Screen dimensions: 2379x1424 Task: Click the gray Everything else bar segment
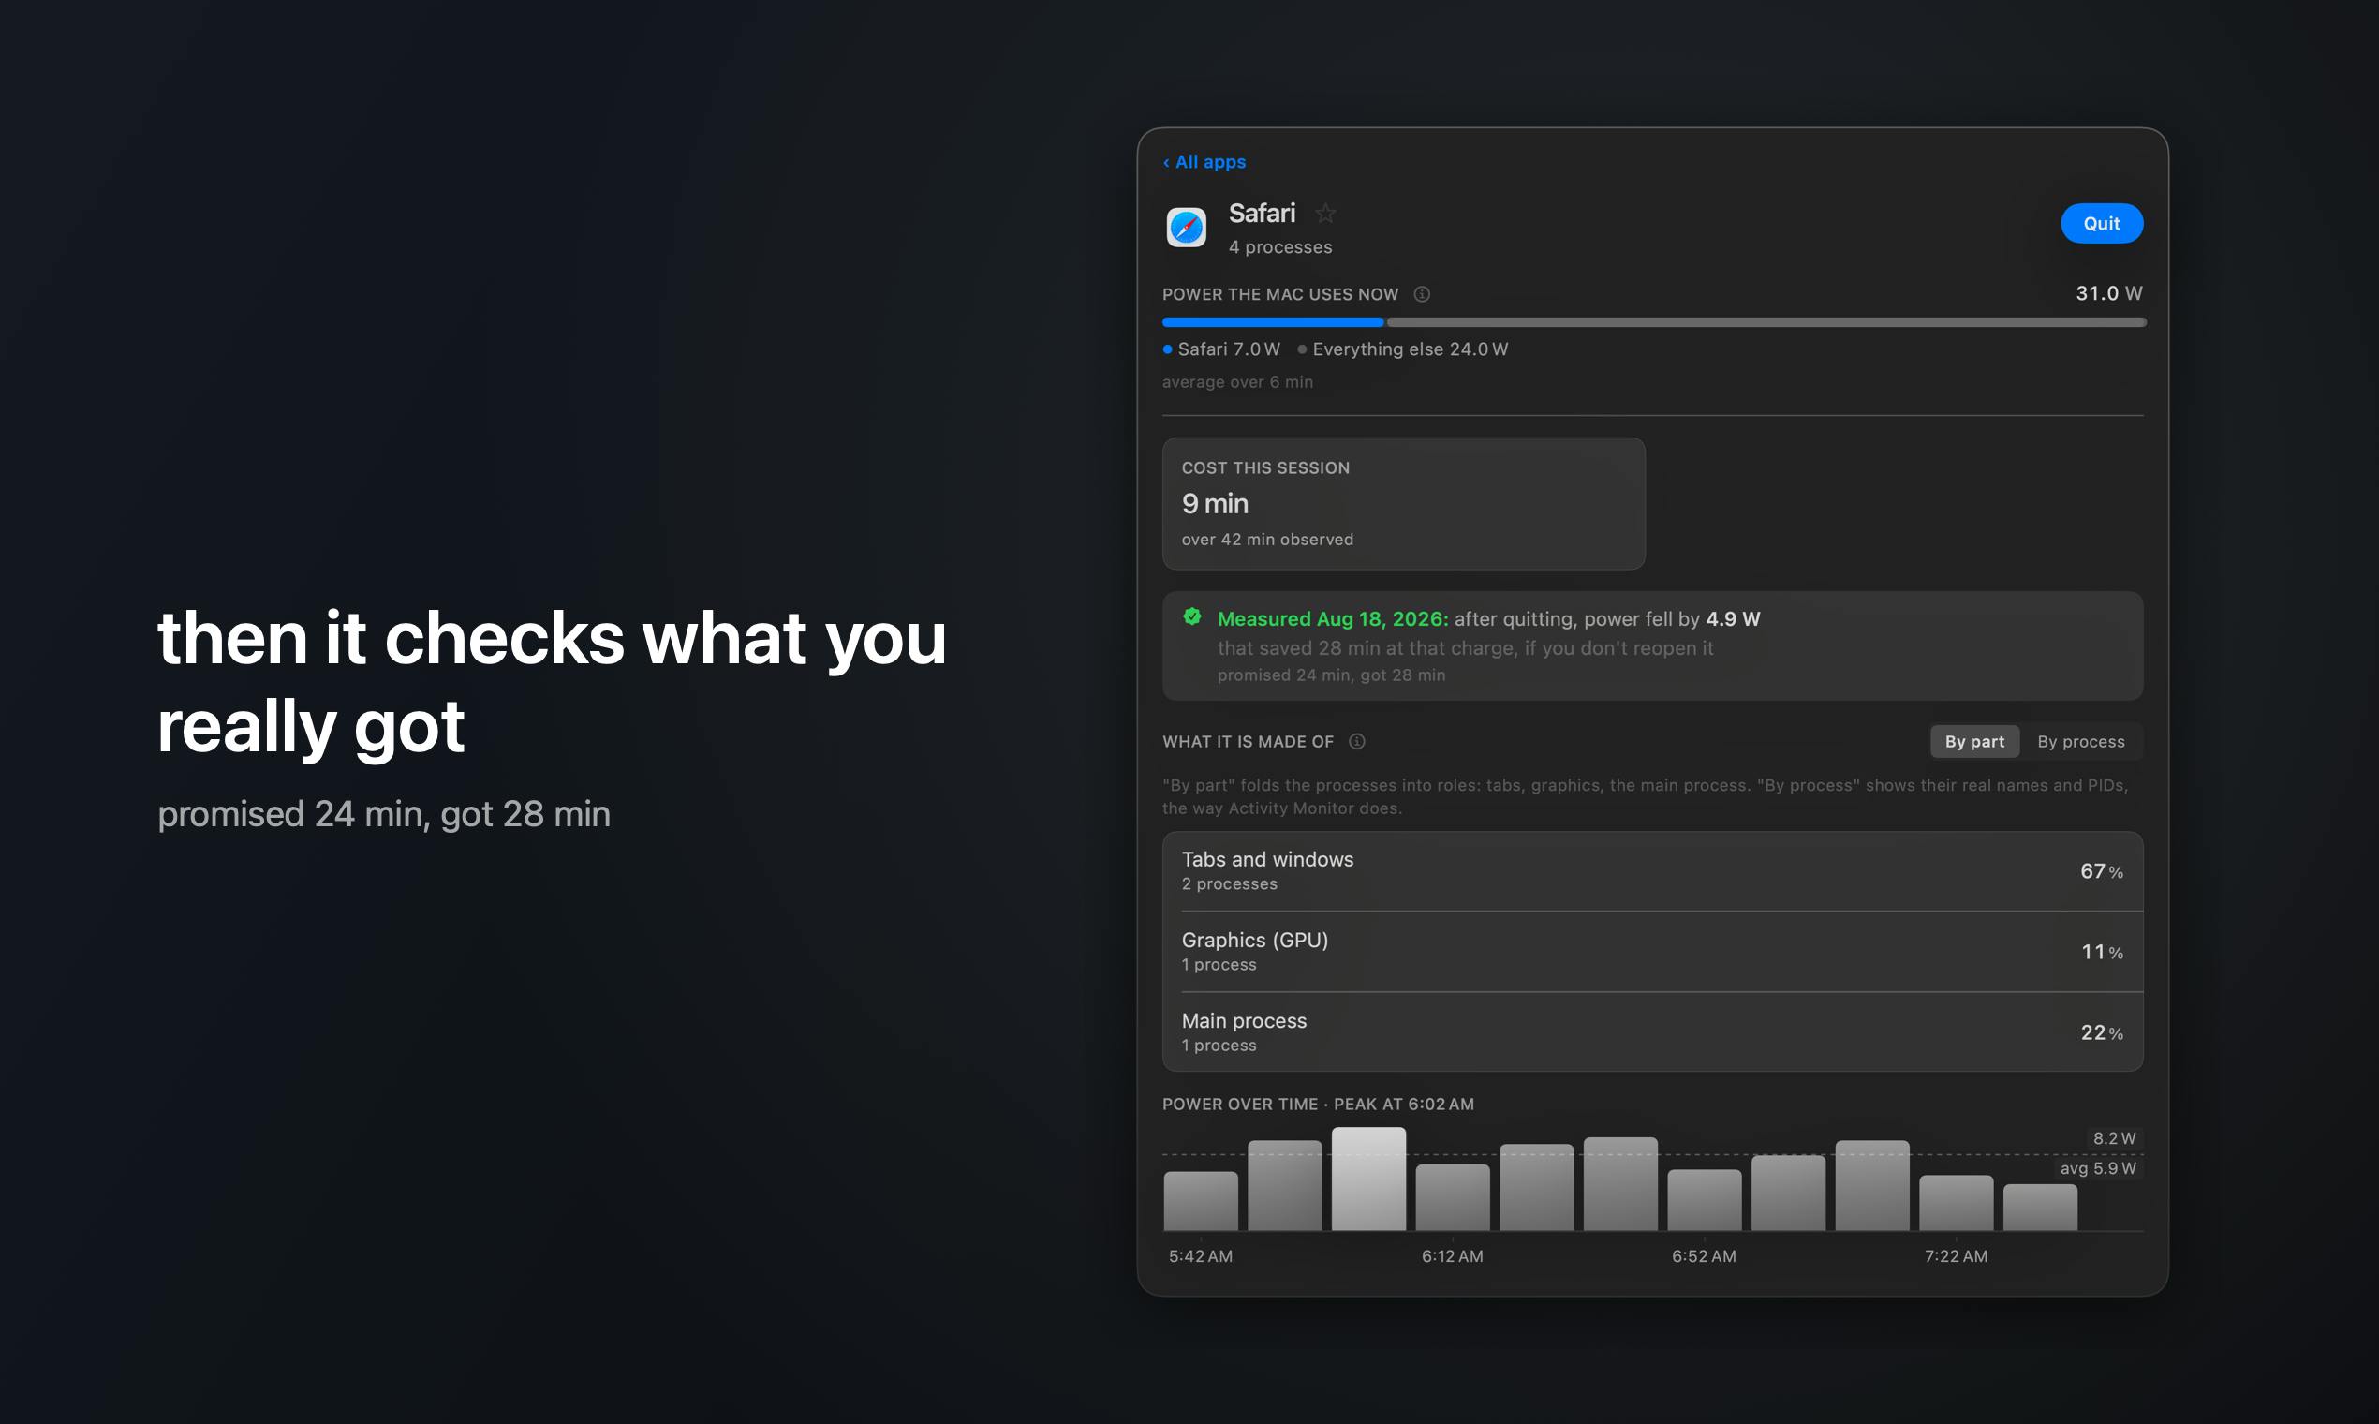[x=1766, y=322]
